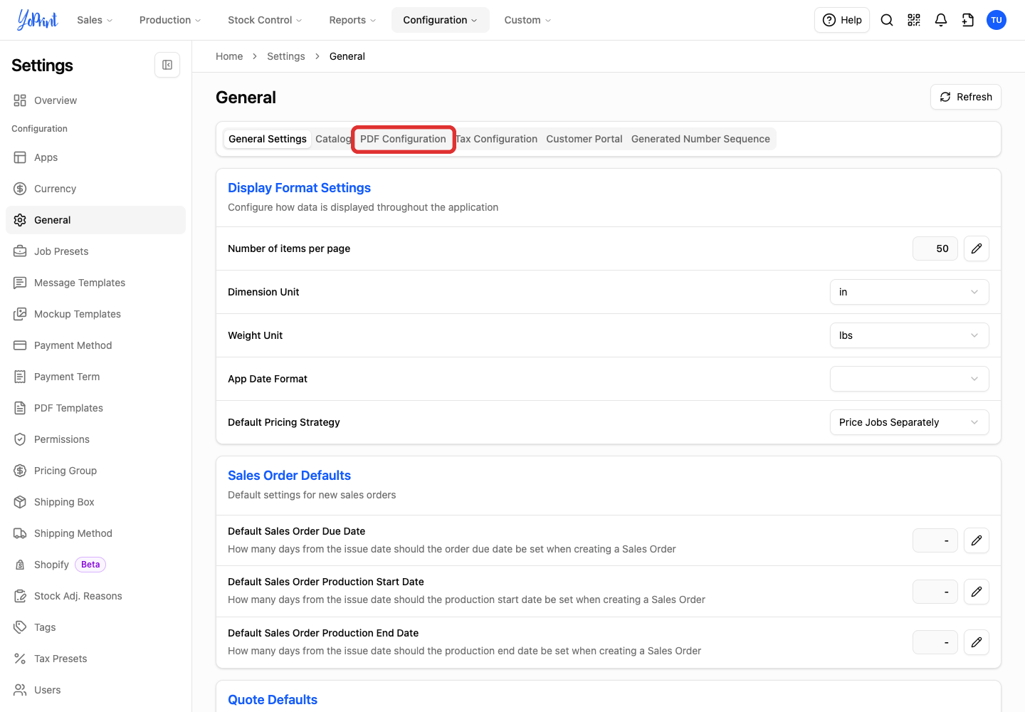Collapse the Settings sidebar

click(167, 65)
